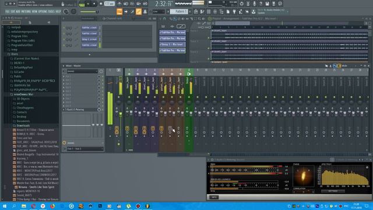Open the PATTERNS menu
The height and width of the screenshot is (210, 373).
[26, 12]
